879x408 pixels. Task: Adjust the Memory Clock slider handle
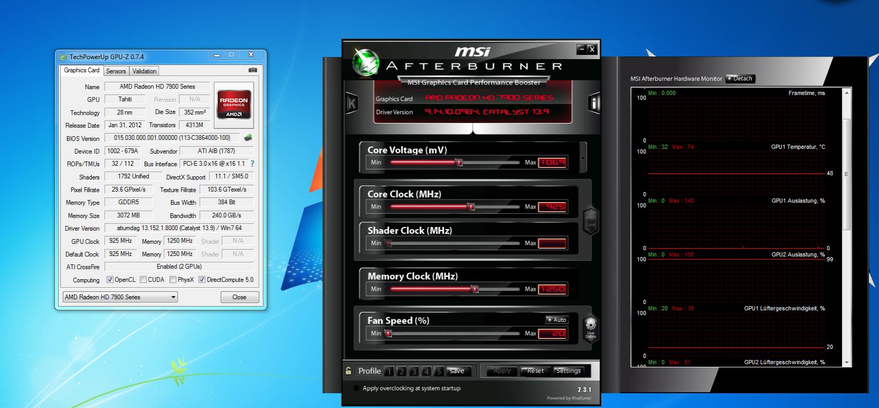[474, 289]
